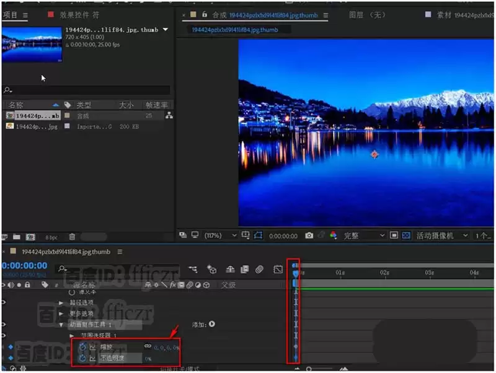Toggle hide shy layers icon
The width and height of the screenshot is (496, 373).
coord(230,270)
